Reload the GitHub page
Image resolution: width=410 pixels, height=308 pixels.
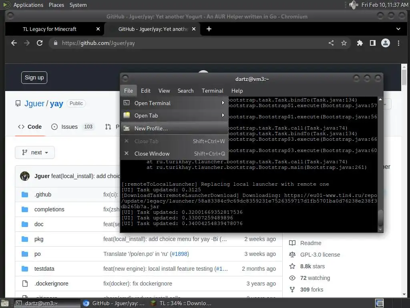[40, 43]
